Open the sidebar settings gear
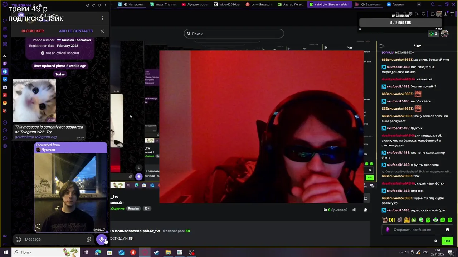 [5, 146]
